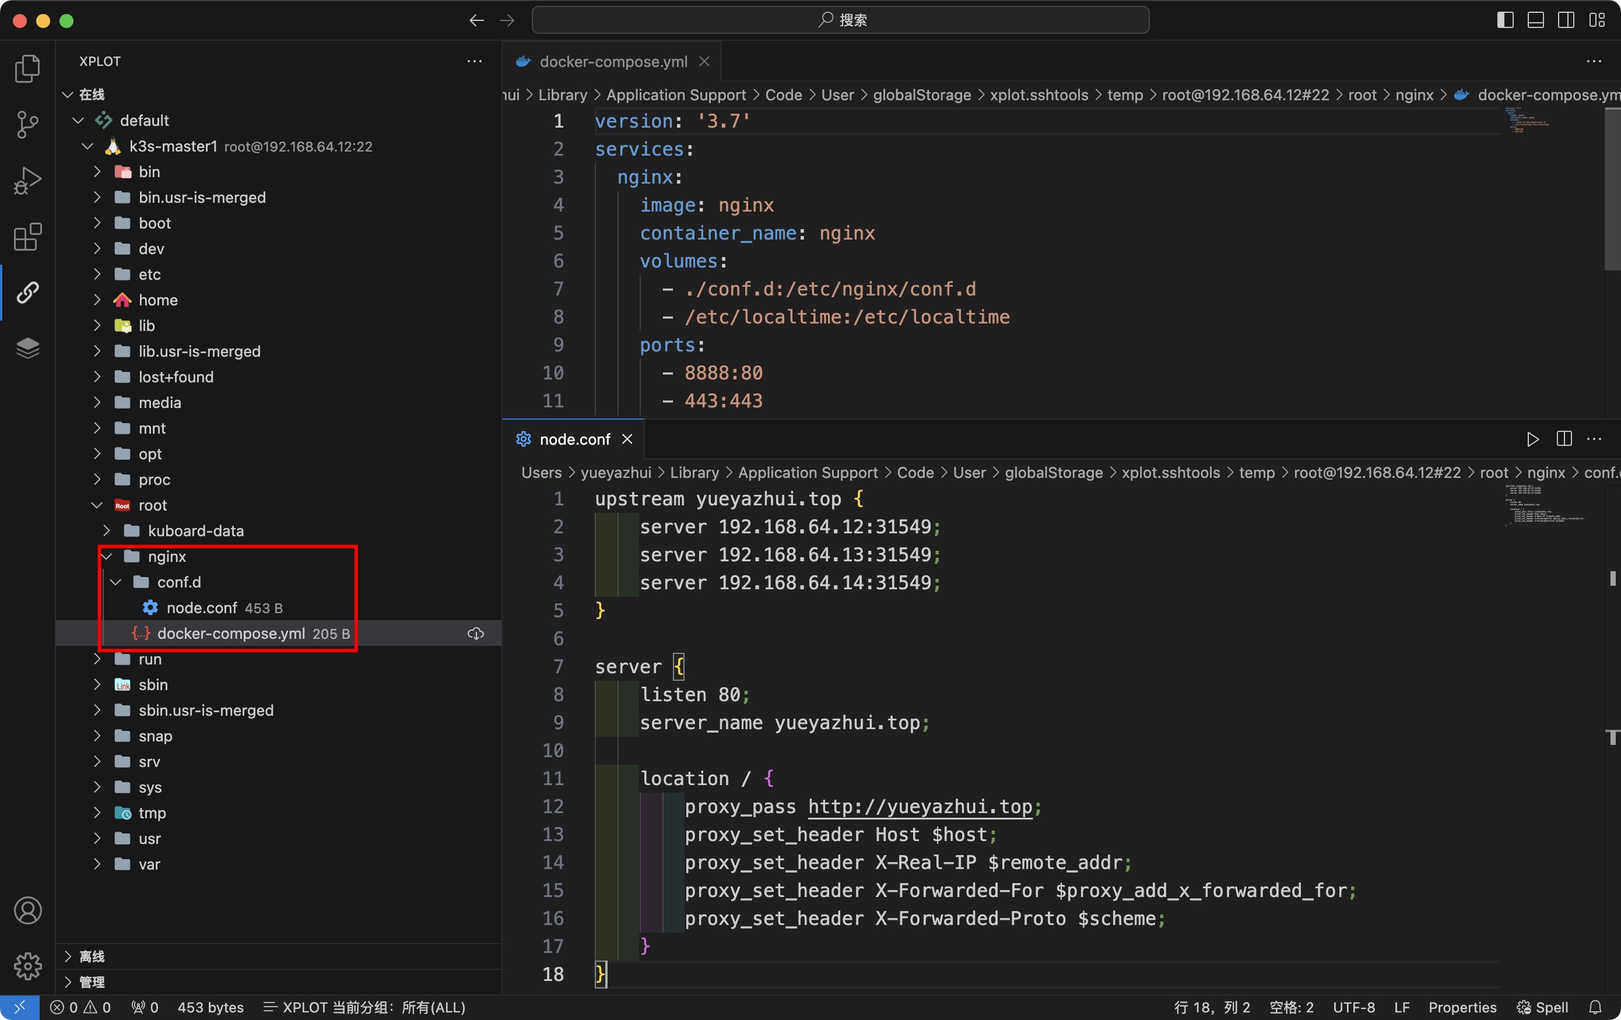
Task: Collapse the conf.d folder
Action: pos(116,582)
